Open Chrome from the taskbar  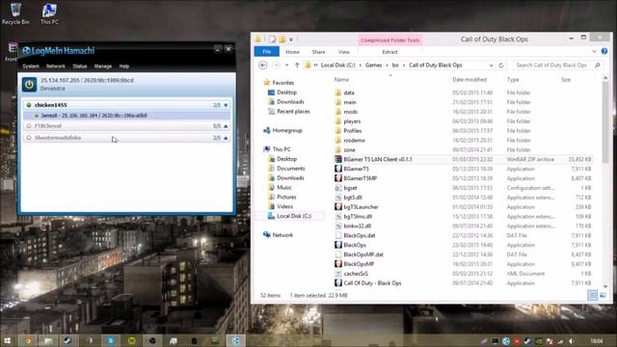28,340
